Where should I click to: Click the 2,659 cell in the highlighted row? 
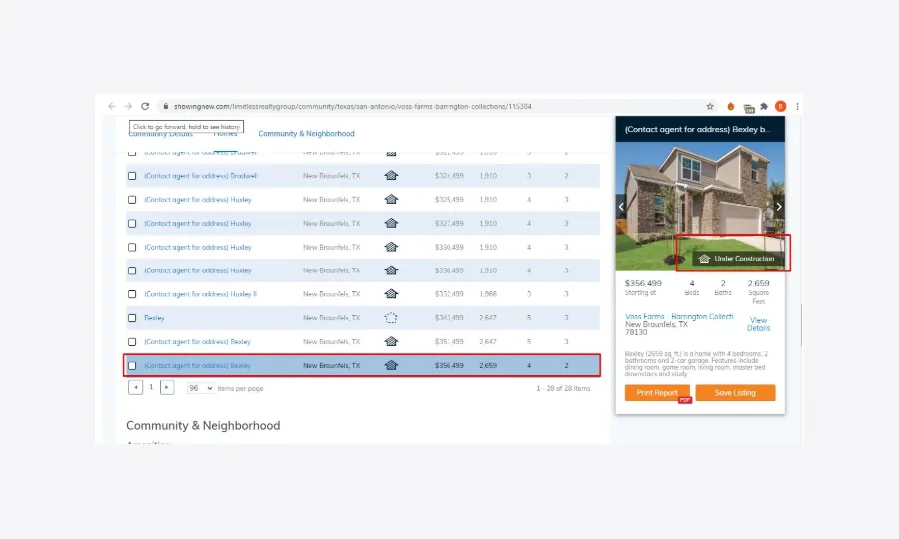(488, 366)
